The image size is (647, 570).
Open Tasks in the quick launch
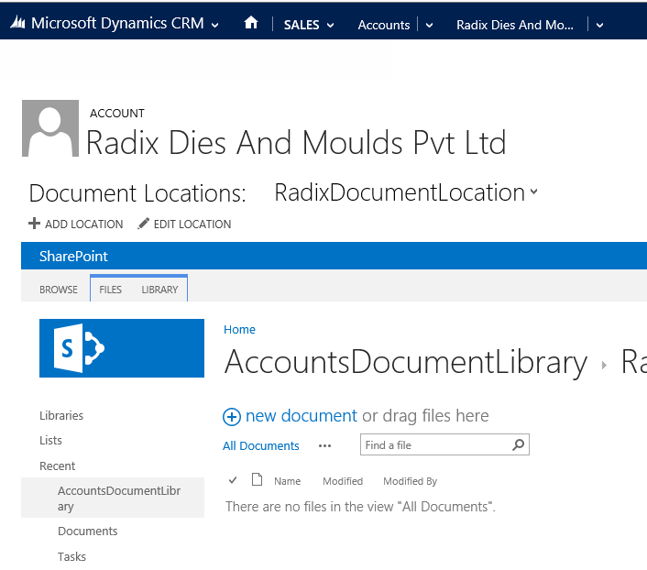[x=71, y=556]
